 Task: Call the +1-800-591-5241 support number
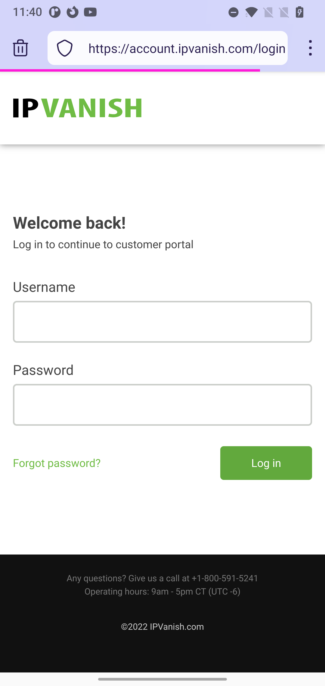pyautogui.click(x=224, y=578)
